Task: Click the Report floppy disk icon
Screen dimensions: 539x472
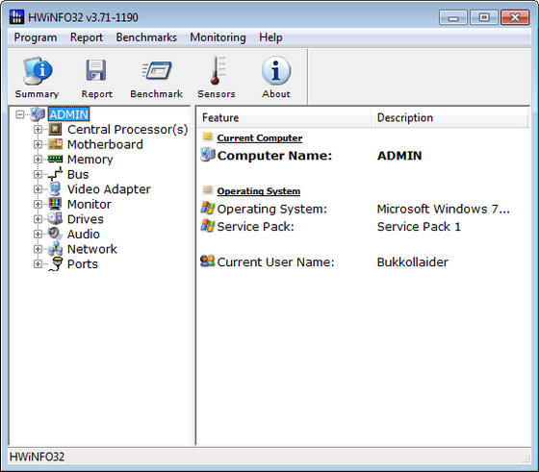Action: (96, 70)
